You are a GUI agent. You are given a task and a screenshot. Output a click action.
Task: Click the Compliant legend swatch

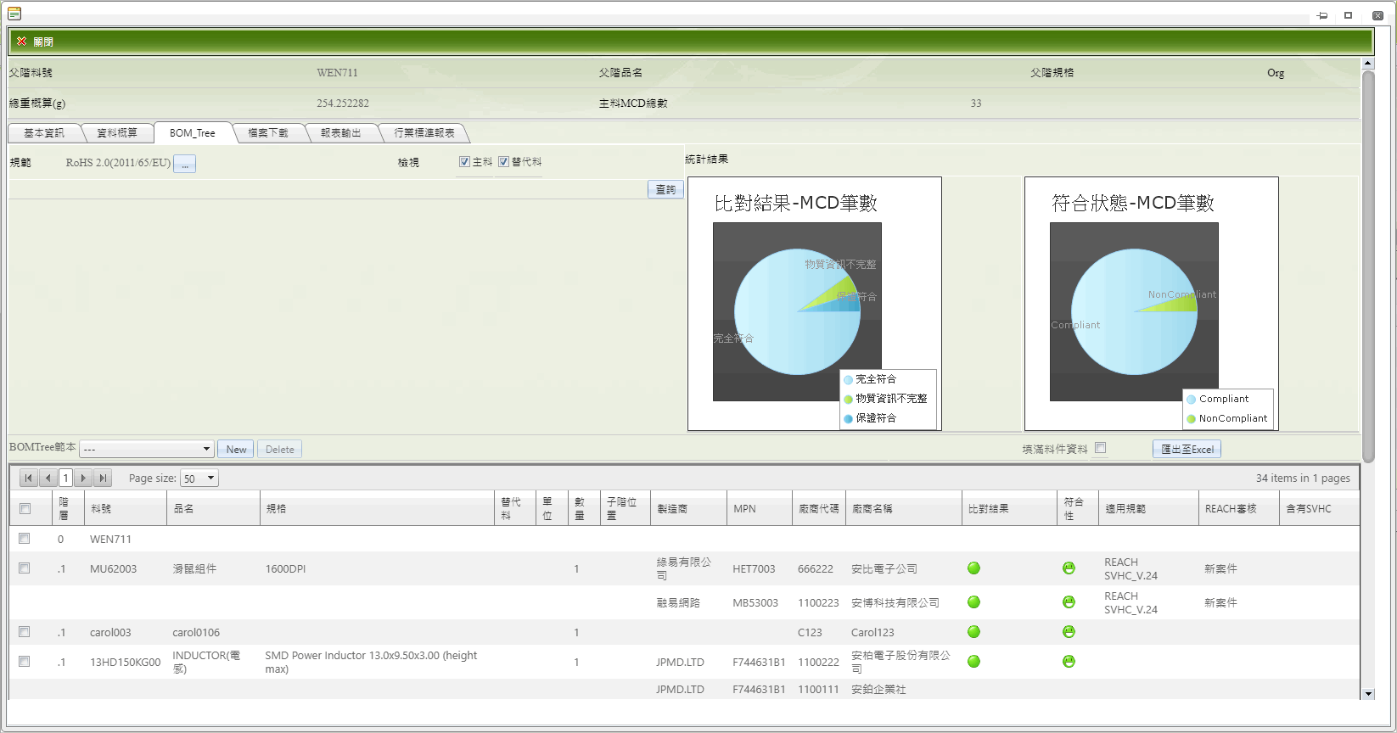pos(1191,399)
